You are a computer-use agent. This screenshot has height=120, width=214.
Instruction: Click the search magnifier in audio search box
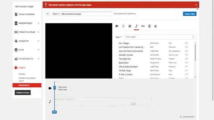click(193, 37)
